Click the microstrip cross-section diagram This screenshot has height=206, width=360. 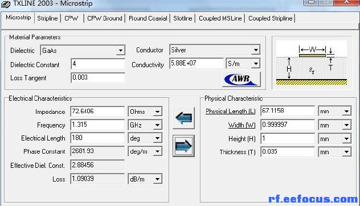tap(312, 63)
